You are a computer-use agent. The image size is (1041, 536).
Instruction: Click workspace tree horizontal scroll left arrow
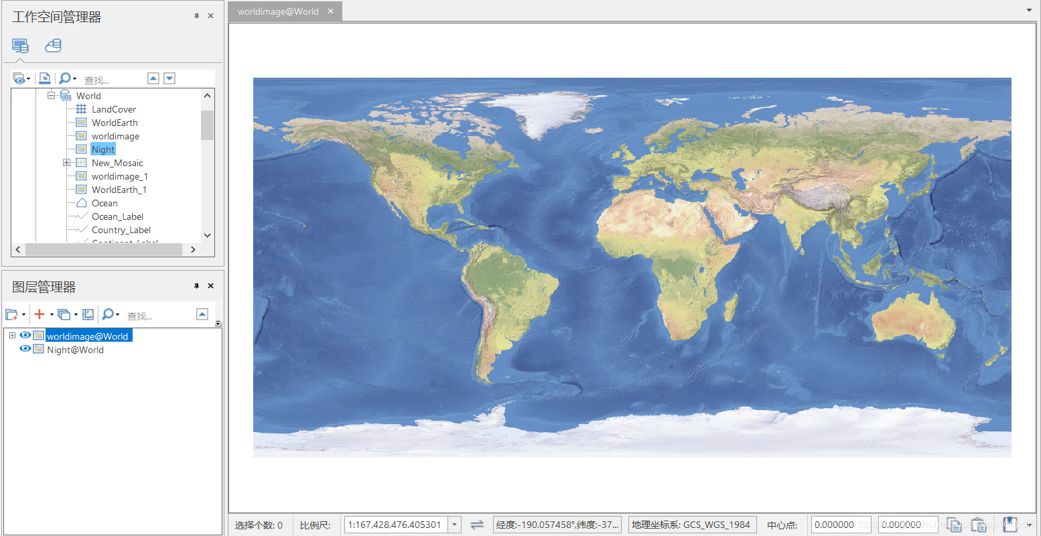(18, 249)
